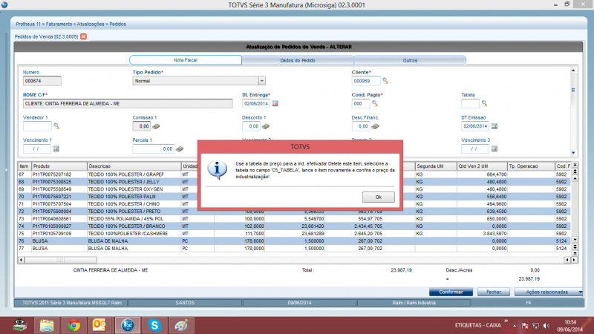
Task: Click the grid scroll left arrow
Action: pyautogui.click(x=22, y=260)
